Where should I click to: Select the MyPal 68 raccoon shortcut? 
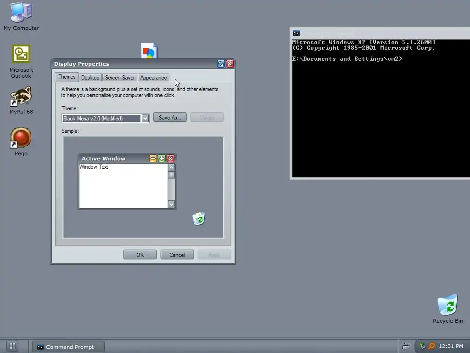point(21,100)
